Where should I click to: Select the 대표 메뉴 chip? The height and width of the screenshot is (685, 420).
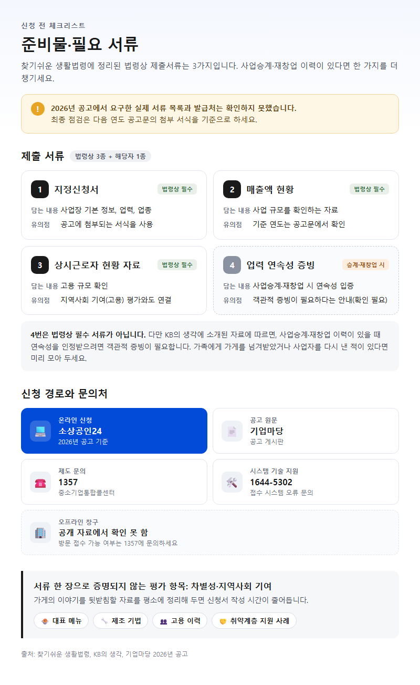click(x=61, y=621)
